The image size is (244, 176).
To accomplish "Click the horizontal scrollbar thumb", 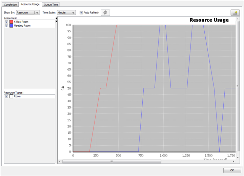I will (x=111, y=162).
